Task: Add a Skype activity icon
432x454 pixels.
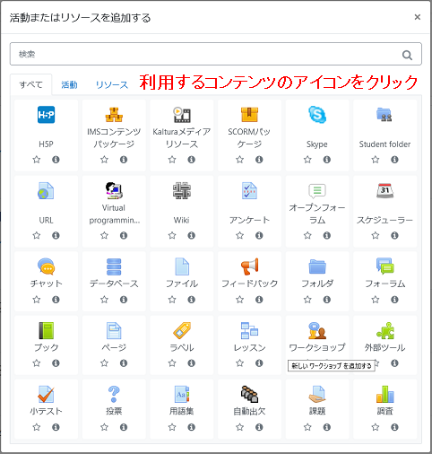Action: (x=317, y=115)
